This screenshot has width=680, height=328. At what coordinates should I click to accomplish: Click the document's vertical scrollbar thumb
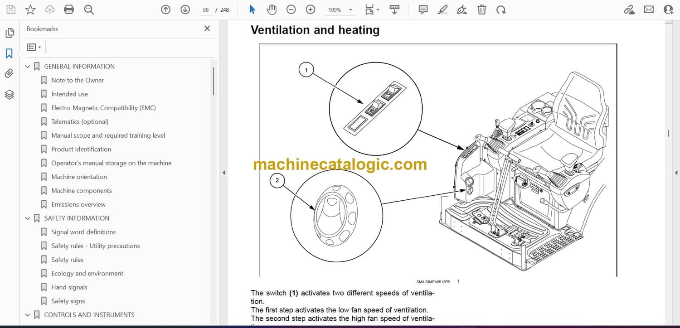[x=668, y=133]
